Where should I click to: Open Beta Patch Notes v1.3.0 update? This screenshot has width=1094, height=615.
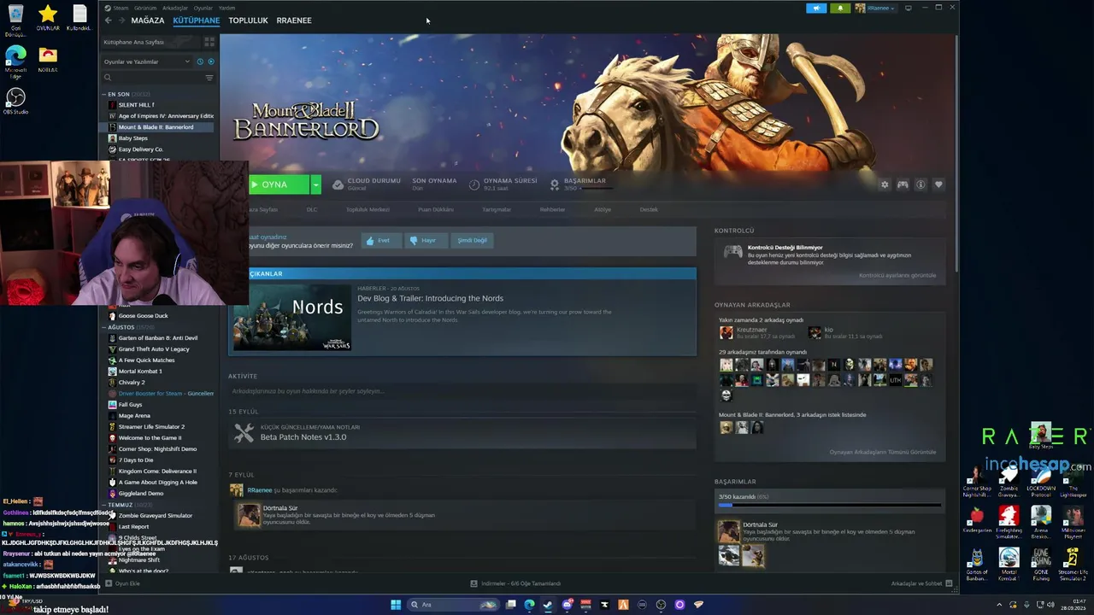tap(303, 436)
